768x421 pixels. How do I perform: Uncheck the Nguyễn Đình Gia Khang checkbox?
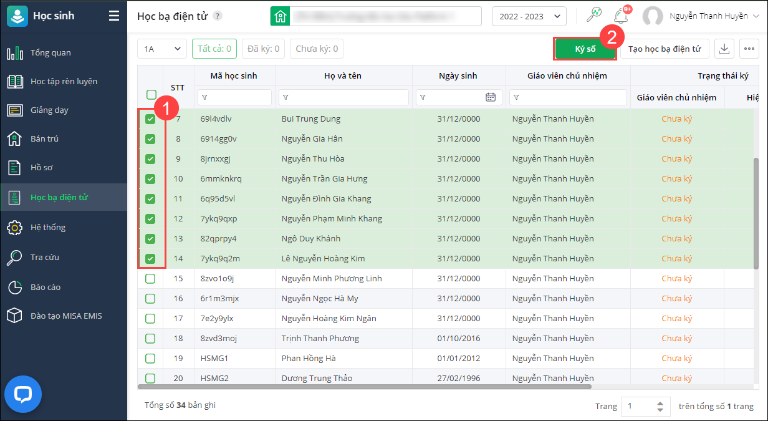pyautogui.click(x=150, y=199)
